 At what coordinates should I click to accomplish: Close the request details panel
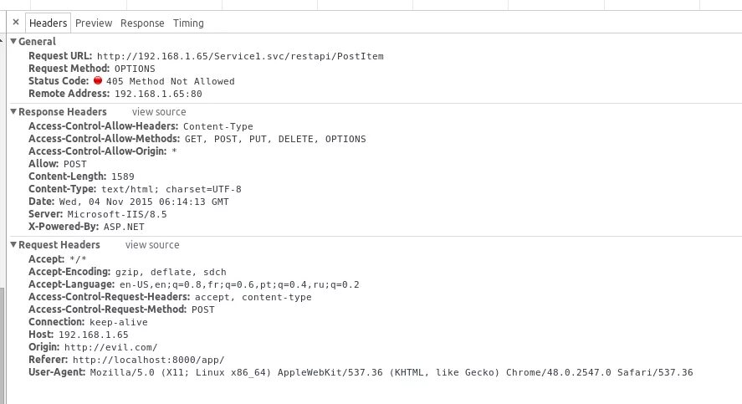coord(16,23)
